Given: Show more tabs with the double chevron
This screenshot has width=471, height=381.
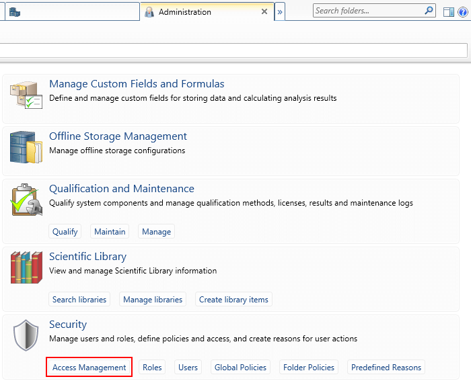Looking at the screenshot, I should point(280,12).
